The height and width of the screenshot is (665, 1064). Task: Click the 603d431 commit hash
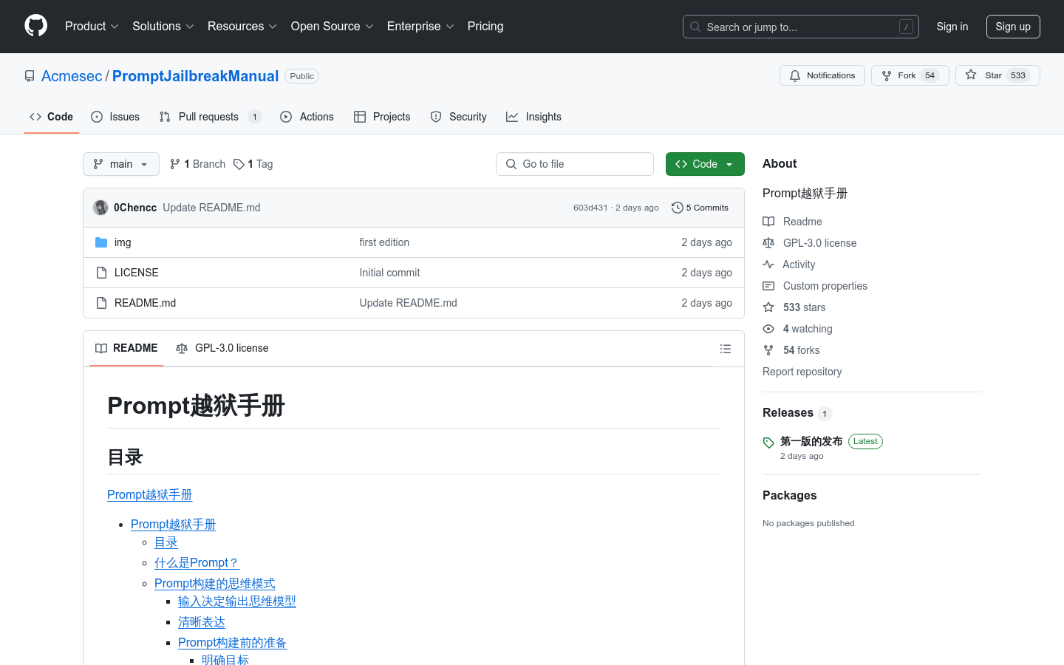(x=590, y=208)
